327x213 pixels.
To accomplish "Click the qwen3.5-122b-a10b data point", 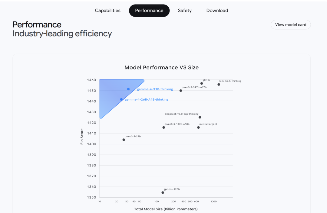I will [164, 127].
